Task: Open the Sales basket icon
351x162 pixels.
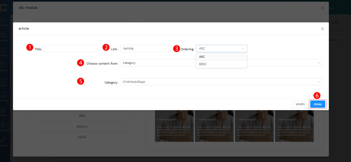Action: pos(4,81)
